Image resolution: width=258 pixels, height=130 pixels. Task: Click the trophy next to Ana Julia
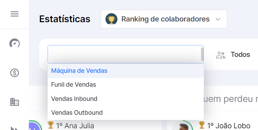click(50, 125)
